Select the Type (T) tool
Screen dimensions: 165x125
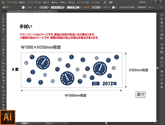click(x=3, y=33)
